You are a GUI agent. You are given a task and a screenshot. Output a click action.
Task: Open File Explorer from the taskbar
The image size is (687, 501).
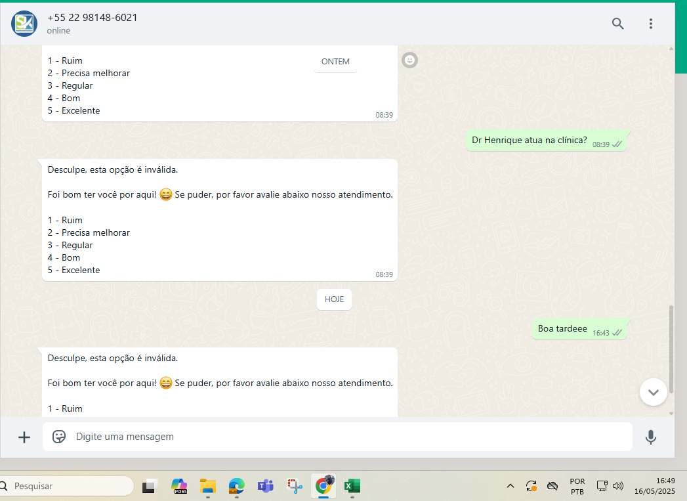pyautogui.click(x=208, y=486)
